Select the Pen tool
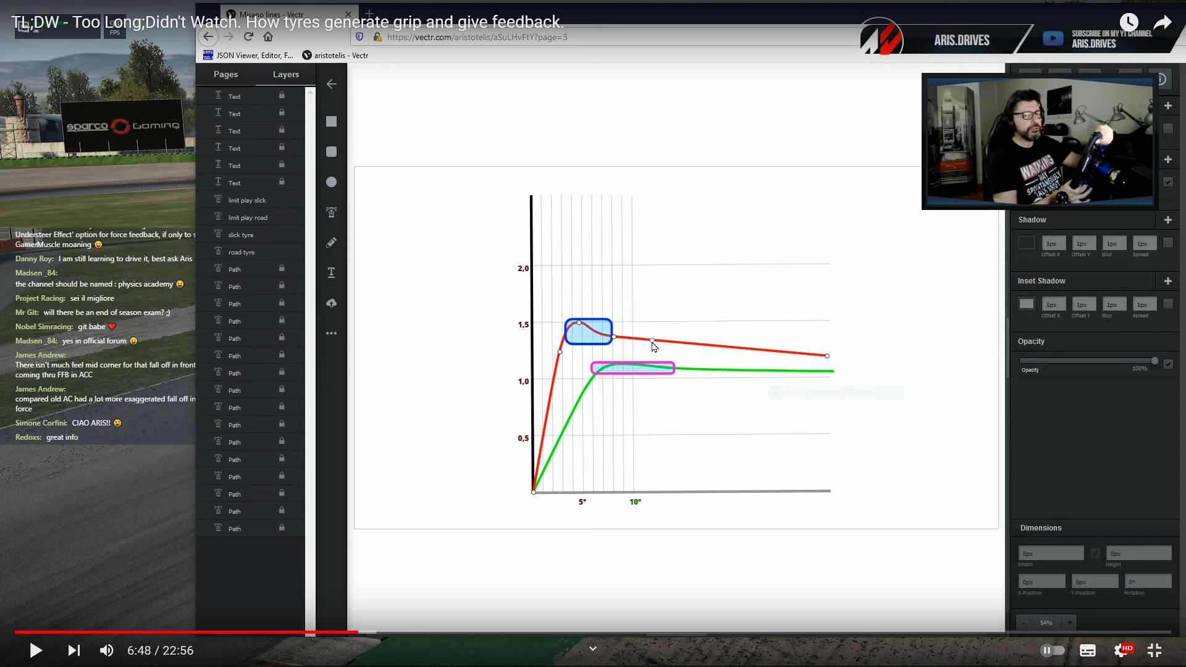Screen dimensions: 1186x667 pos(332,212)
